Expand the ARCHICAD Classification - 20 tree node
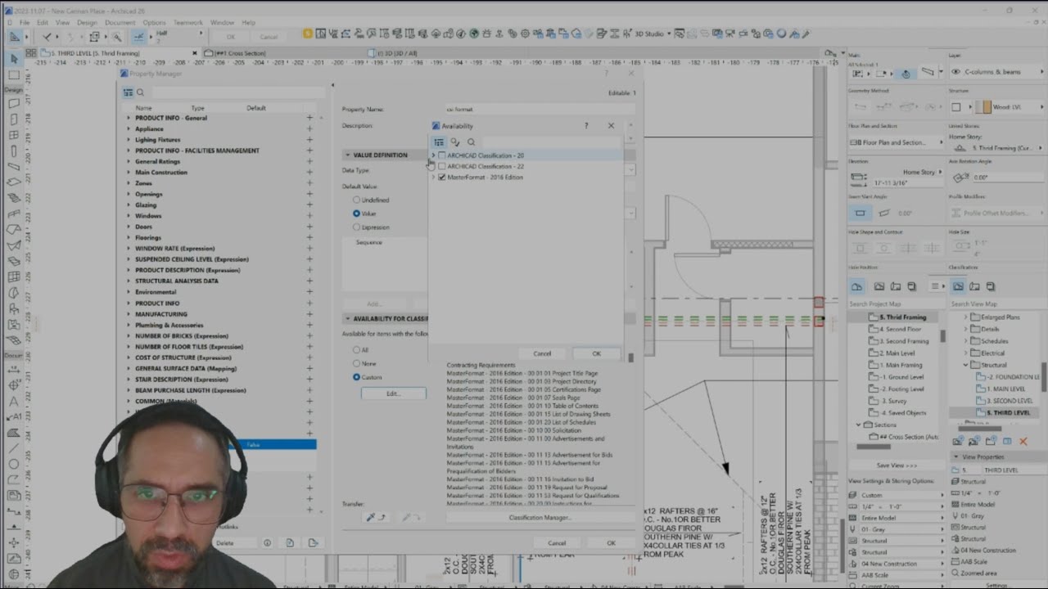 pyautogui.click(x=433, y=155)
